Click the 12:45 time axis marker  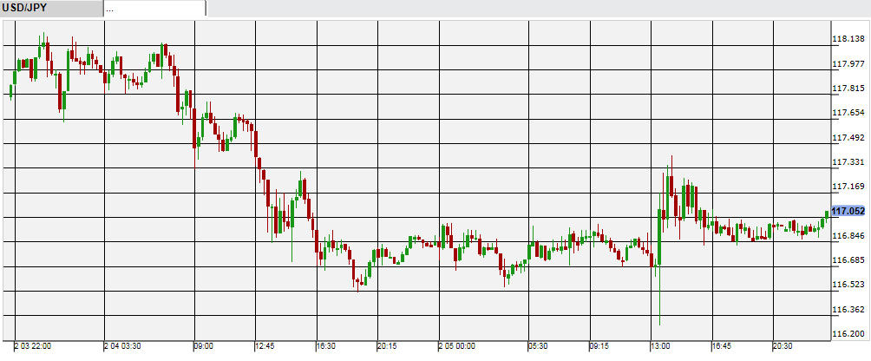click(x=265, y=345)
